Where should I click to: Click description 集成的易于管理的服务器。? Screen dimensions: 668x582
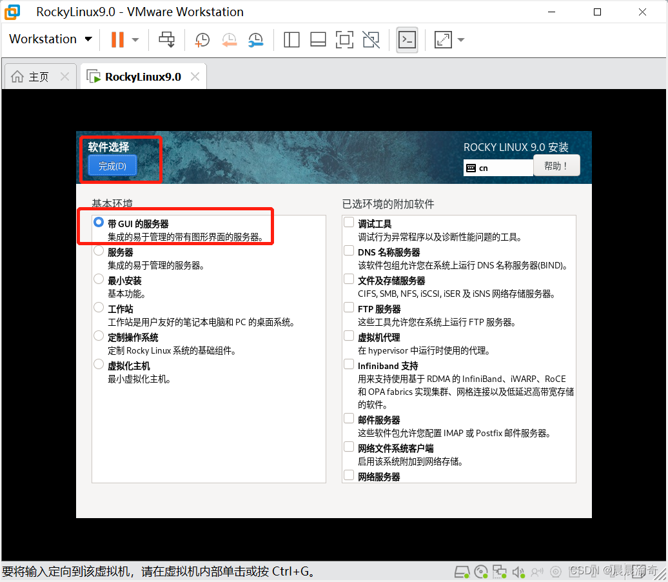tap(156, 266)
